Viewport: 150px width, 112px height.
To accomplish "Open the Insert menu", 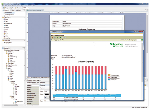I will point(10,6).
